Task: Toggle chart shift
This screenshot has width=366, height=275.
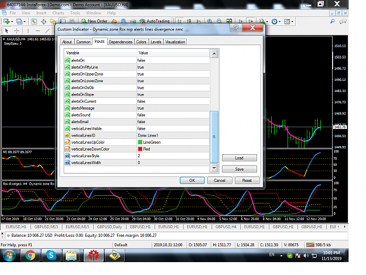Action: tap(251, 21)
